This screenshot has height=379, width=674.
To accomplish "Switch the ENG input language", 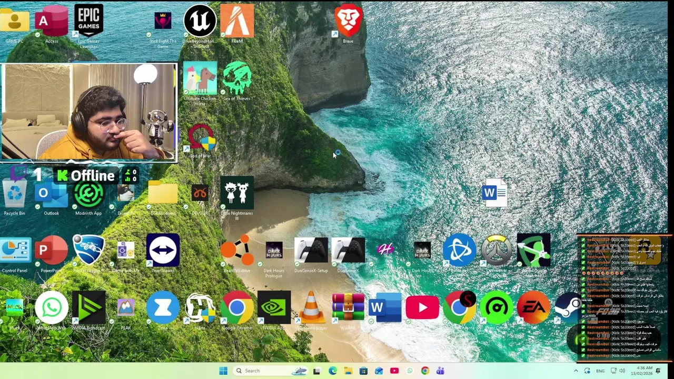I will 600,371.
